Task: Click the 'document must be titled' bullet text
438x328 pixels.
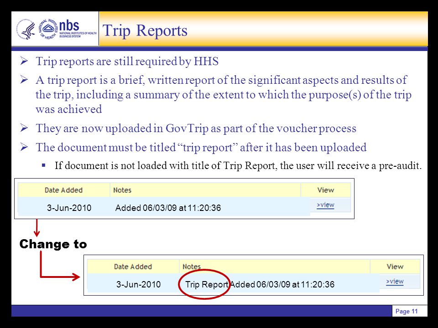Action: 201,147
